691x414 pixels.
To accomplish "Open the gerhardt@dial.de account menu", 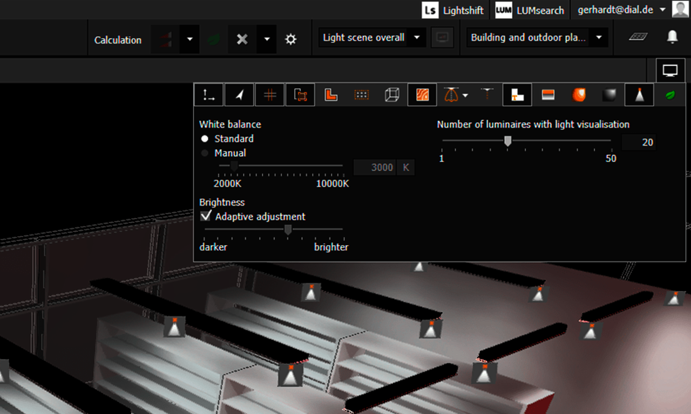I will point(621,10).
